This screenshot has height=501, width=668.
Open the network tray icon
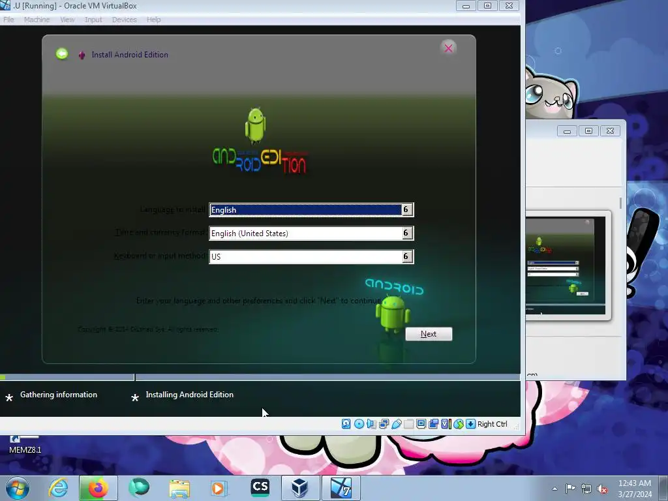click(586, 489)
